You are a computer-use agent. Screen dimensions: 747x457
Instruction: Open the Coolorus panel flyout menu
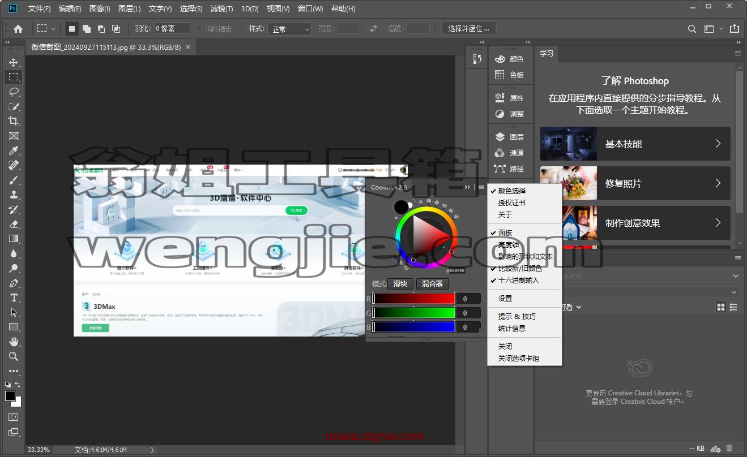point(481,187)
